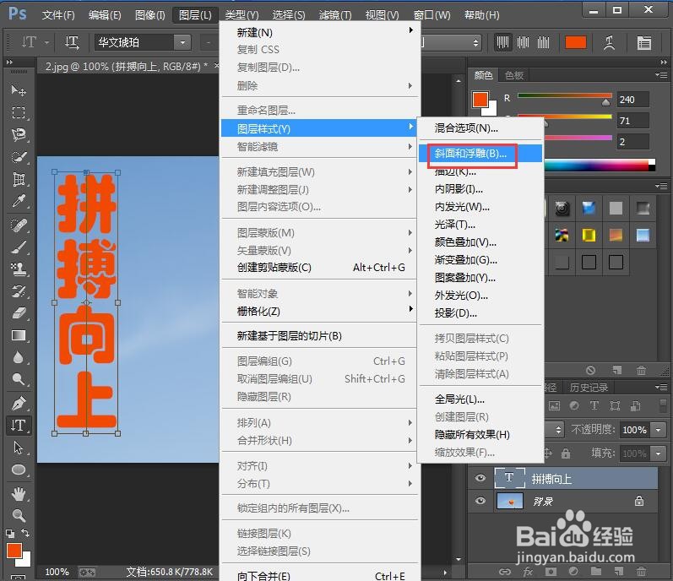This screenshot has width=673, height=581.
Task: Open color panel options menu
Action: pyautogui.click(x=661, y=75)
